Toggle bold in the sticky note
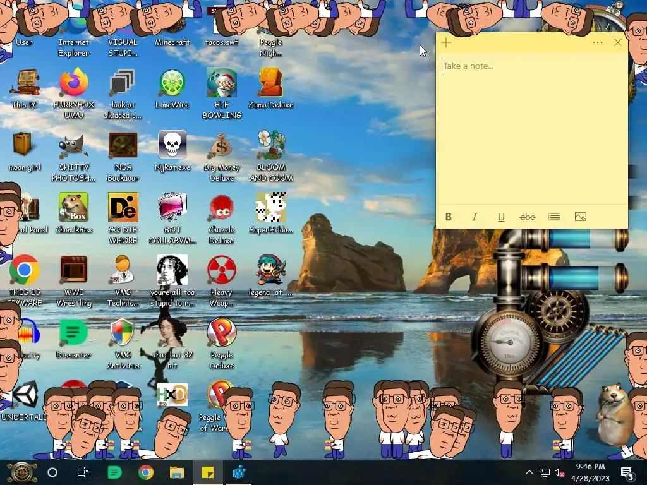Viewport: 647px width, 485px height. tap(449, 217)
